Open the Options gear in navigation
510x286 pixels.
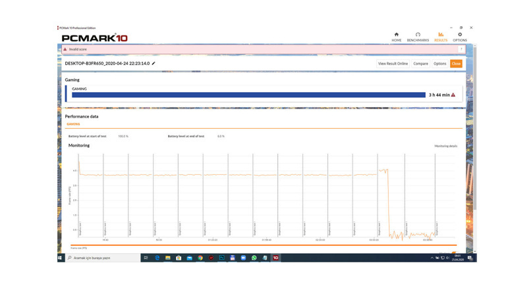[x=459, y=37]
